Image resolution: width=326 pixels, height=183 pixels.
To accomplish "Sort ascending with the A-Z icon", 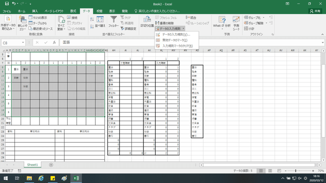I will (92, 19).
